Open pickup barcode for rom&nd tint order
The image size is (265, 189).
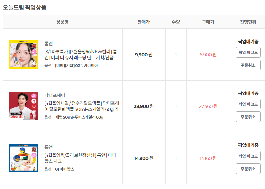tap(248, 52)
